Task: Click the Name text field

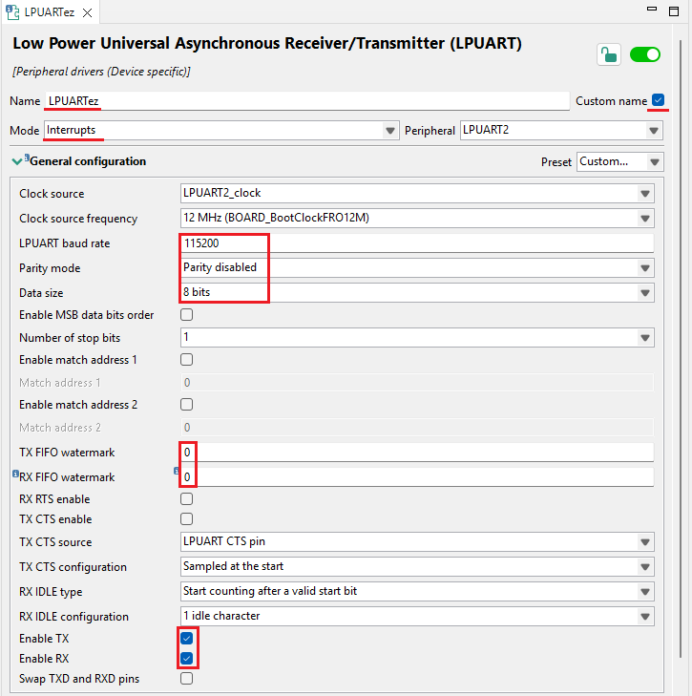Action: (x=305, y=101)
